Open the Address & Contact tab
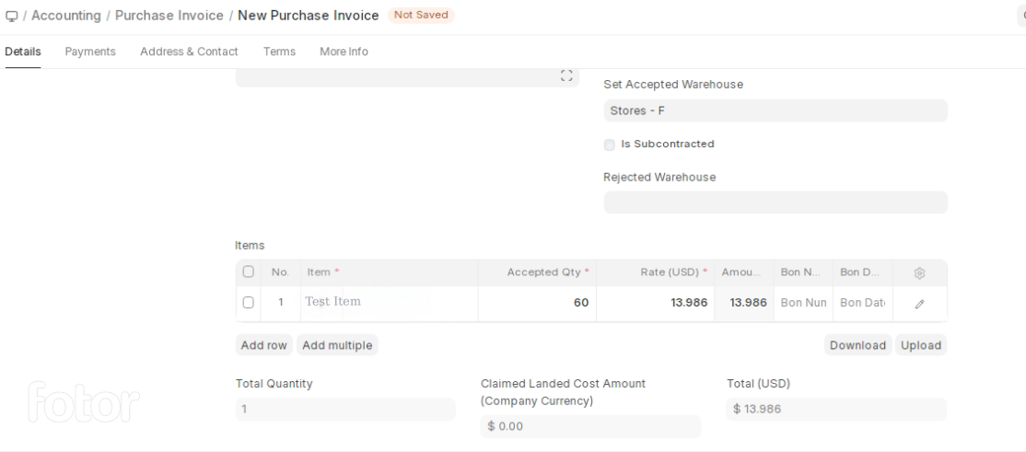1026x452 pixels. [x=189, y=52]
